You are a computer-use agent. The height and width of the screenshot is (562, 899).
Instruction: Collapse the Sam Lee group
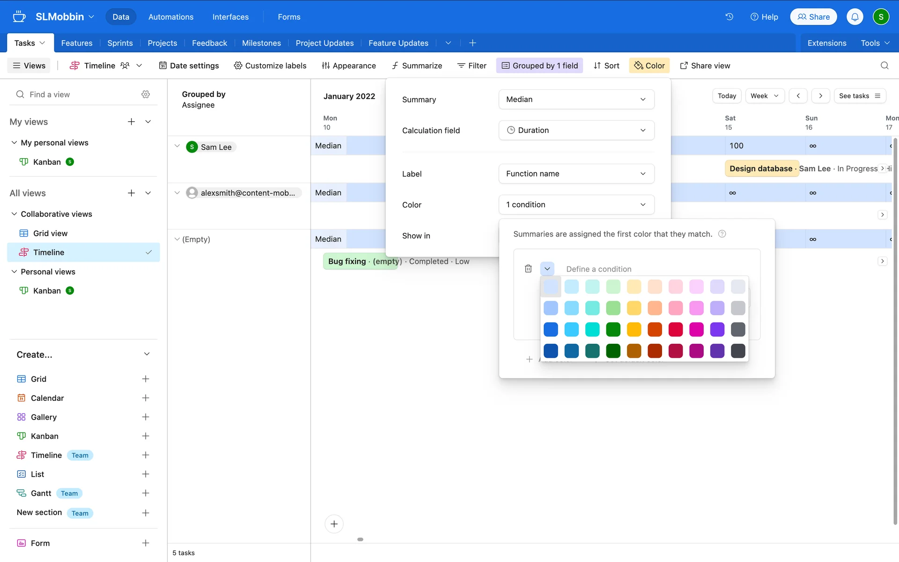(177, 146)
